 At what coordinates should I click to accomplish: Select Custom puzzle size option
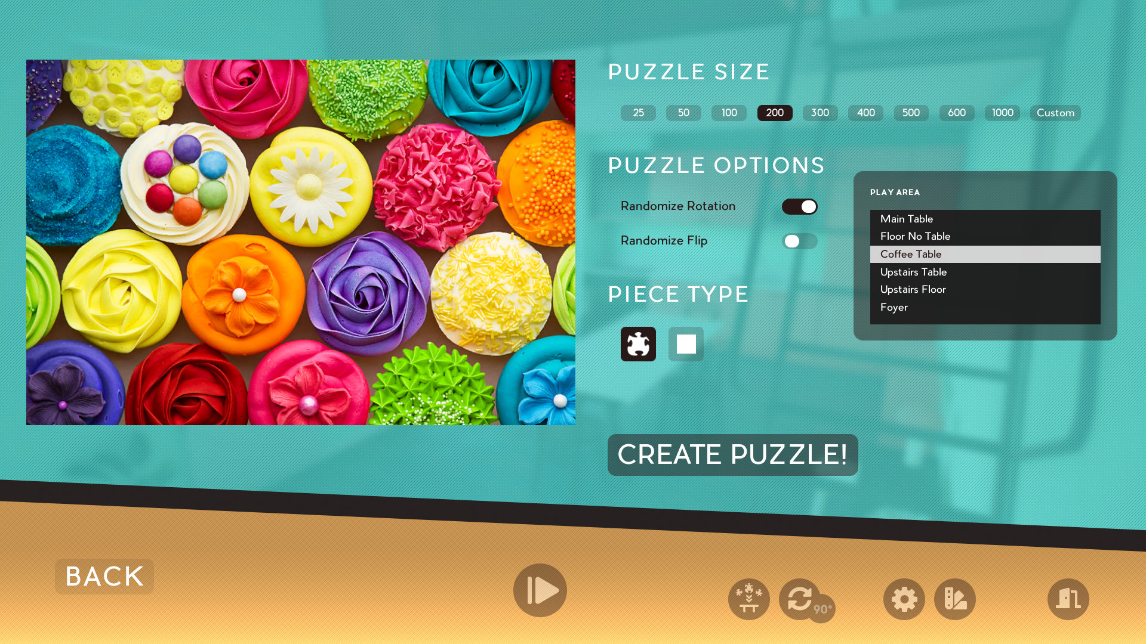(1055, 113)
